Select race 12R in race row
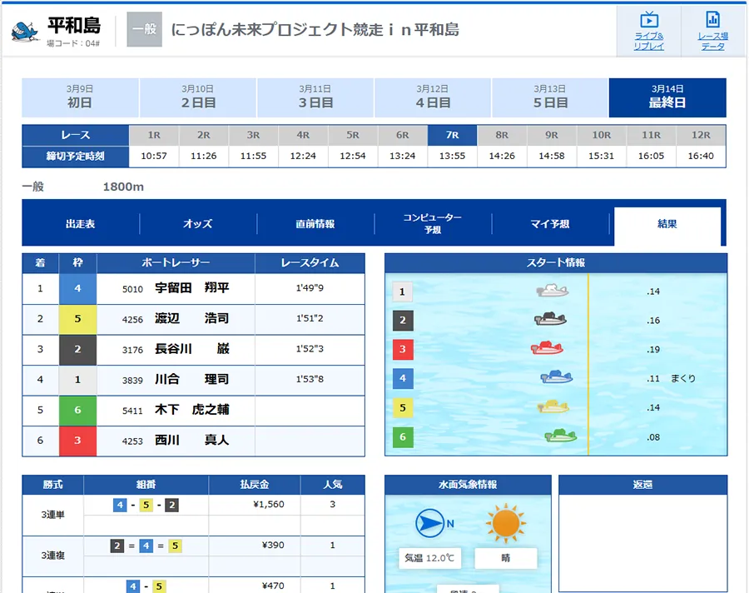 click(x=701, y=135)
